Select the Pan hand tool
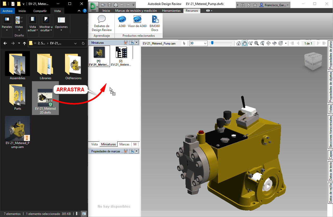333x217 pixels. 245,43
